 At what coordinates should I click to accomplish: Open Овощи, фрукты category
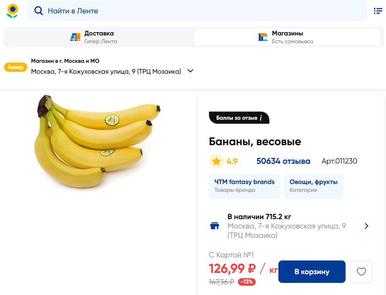[313, 186]
